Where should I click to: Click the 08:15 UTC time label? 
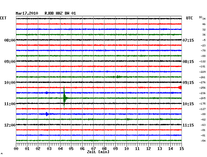pyautogui.click(x=188, y=62)
